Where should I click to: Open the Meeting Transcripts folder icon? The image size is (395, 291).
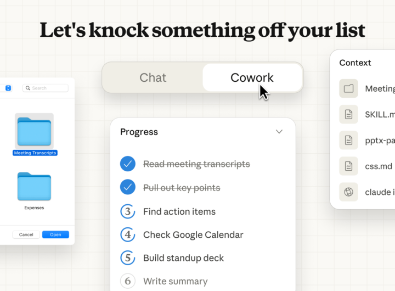tap(35, 132)
